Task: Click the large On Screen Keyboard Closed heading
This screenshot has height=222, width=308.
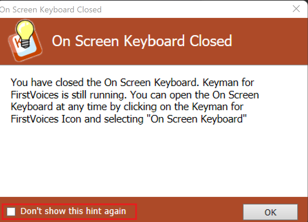Action: [x=142, y=41]
